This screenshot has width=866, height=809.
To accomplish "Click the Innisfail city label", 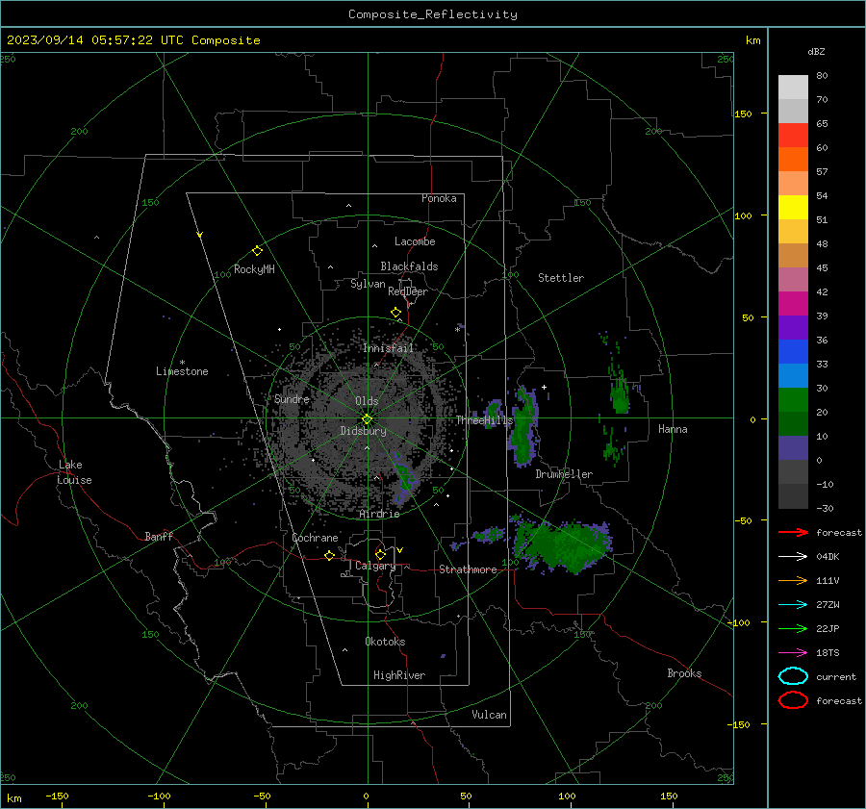I will tap(388, 348).
